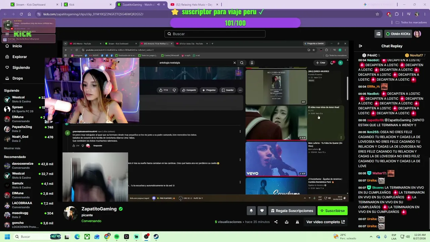Open ZapatitoGaming's channel avatar
This screenshot has height=242, width=430.
[x=71, y=213]
